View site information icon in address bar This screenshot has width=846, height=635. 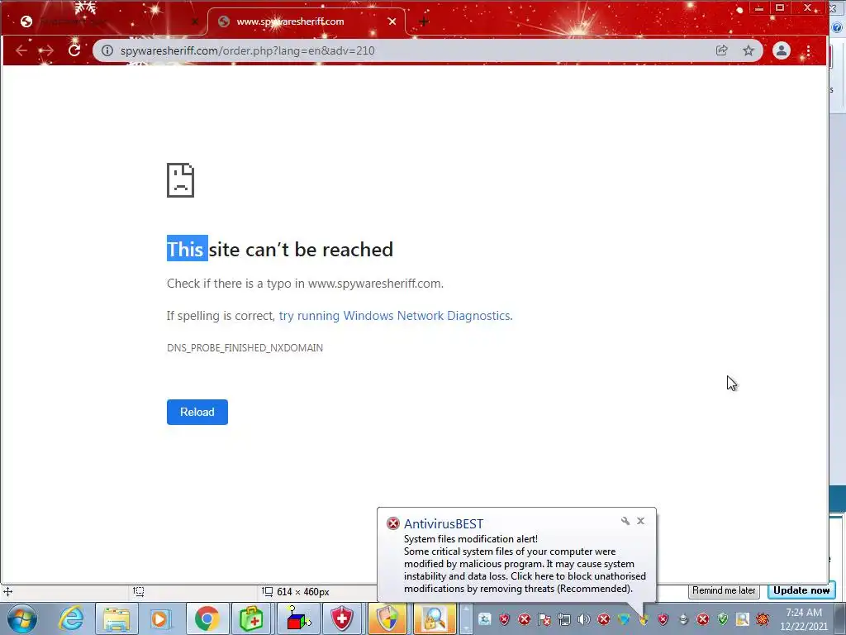pyautogui.click(x=107, y=50)
